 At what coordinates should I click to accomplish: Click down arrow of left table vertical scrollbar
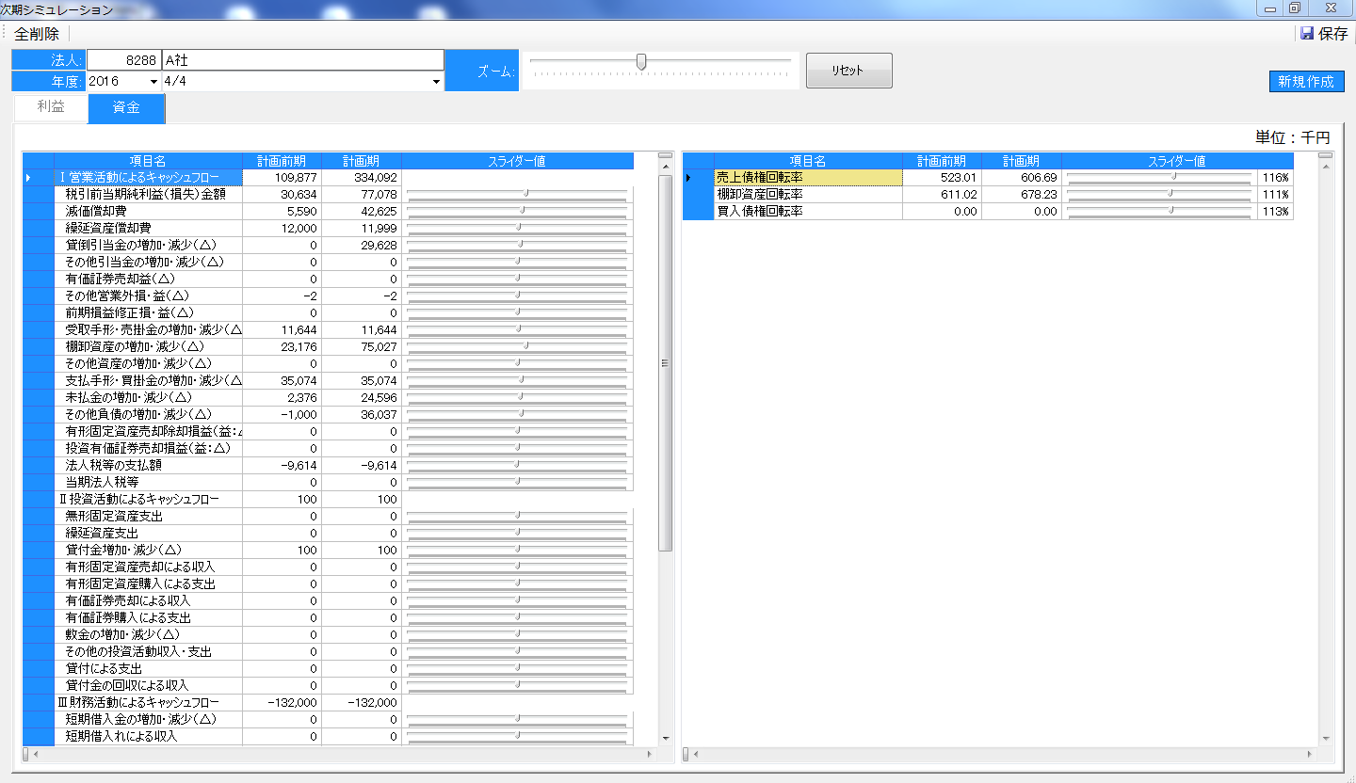click(x=665, y=738)
